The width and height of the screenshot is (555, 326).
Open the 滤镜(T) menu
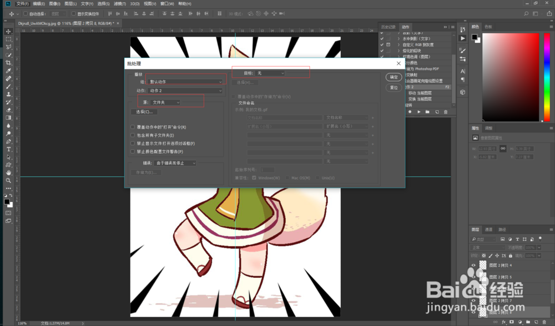coord(120,3)
